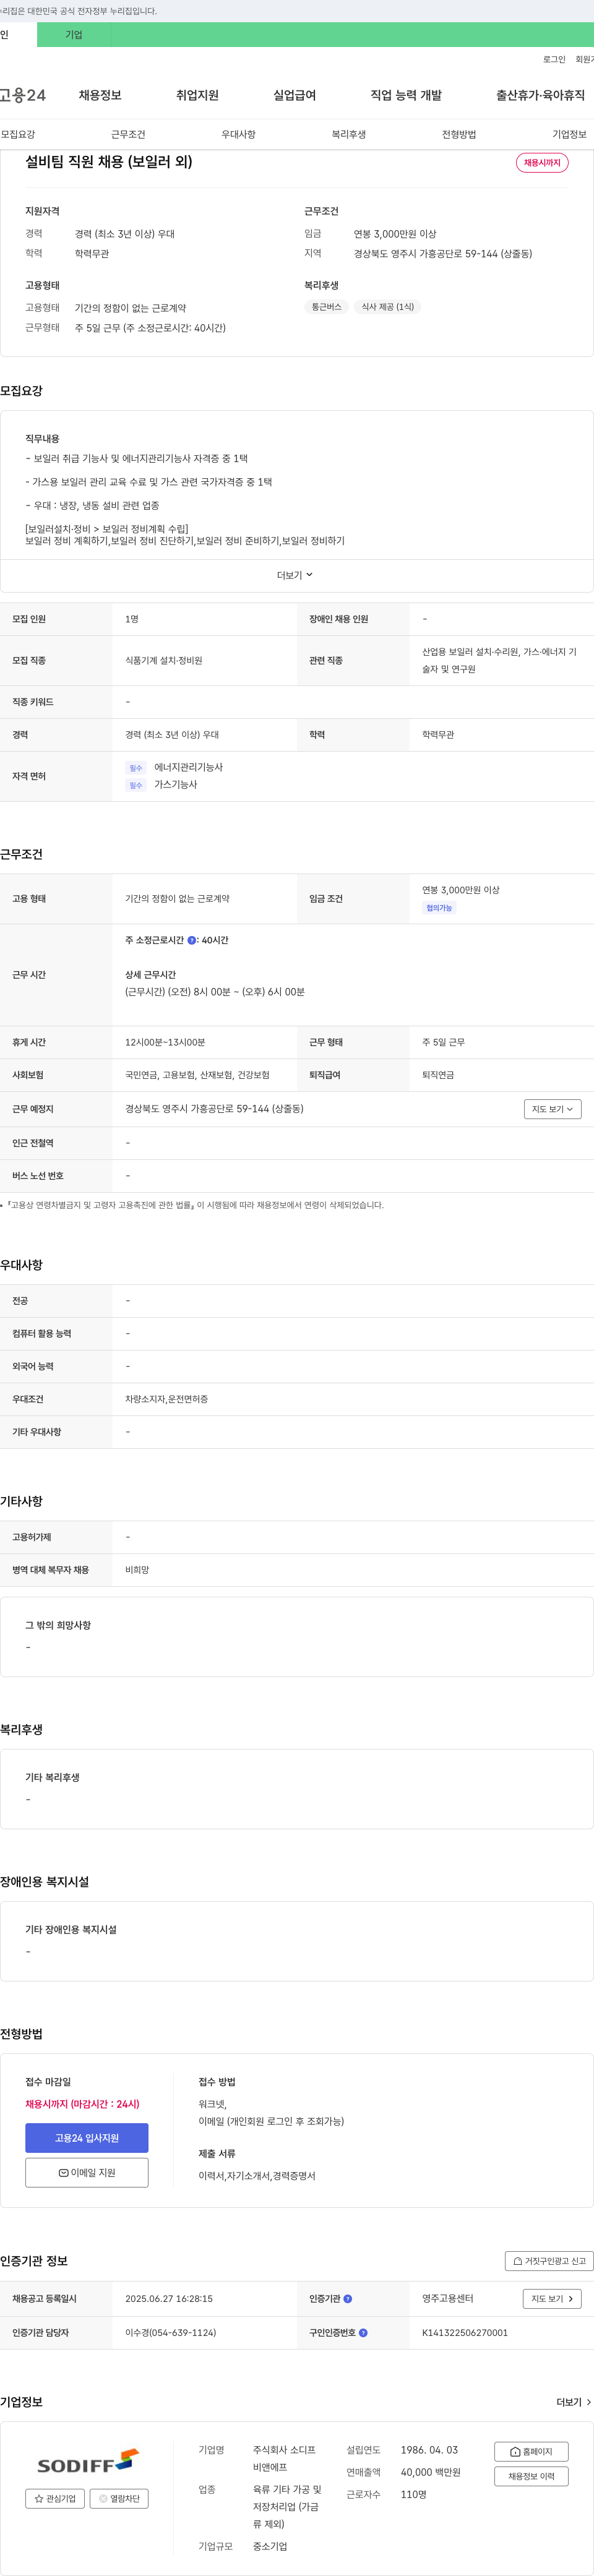Click the 영주고용센터 text
The width and height of the screenshot is (594, 2576).
coord(447,2298)
